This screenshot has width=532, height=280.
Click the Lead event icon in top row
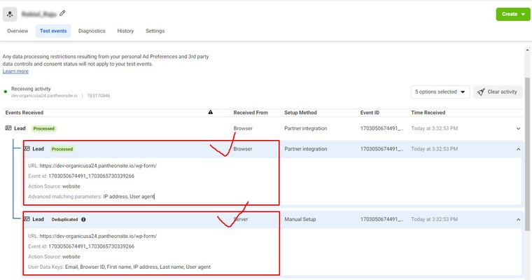click(x=8, y=128)
